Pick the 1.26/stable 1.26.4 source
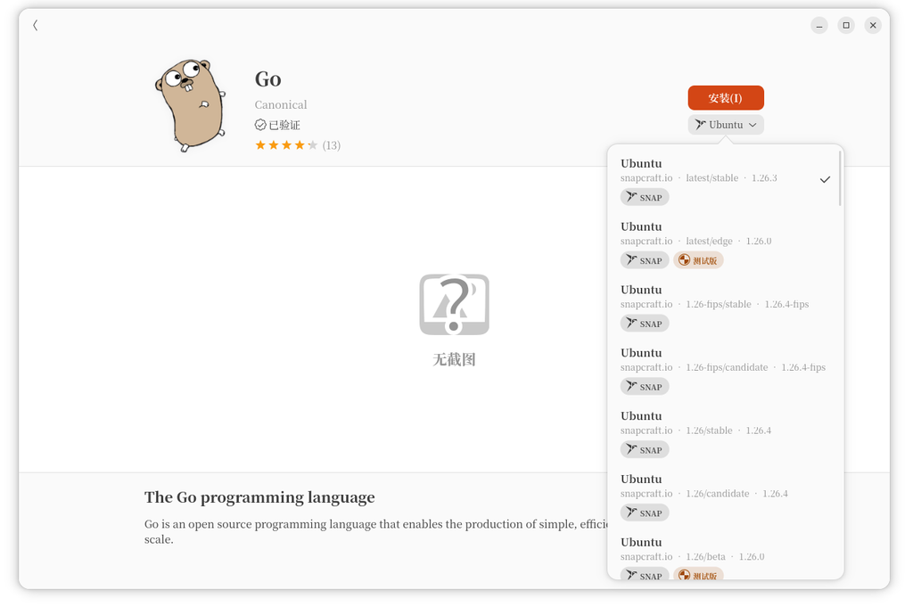This screenshot has width=913, height=607. pos(726,433)
